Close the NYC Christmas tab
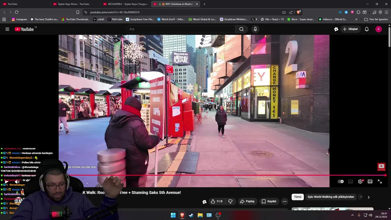391x220 pixels. (x=197, y=4)
